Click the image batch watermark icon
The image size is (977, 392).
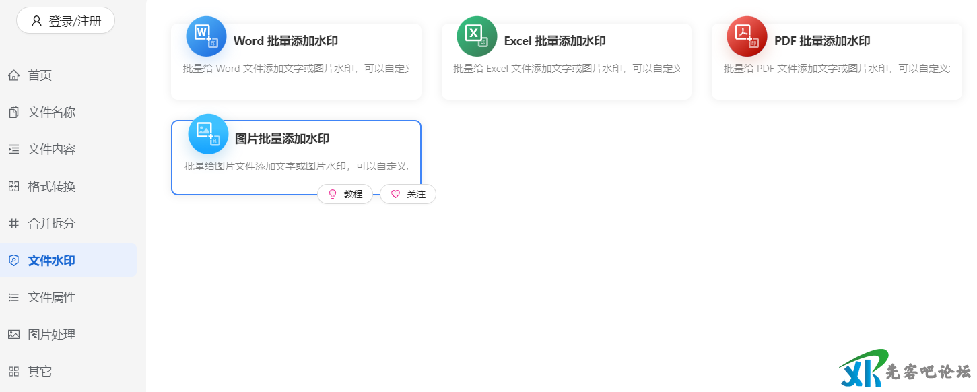(208, 134)
